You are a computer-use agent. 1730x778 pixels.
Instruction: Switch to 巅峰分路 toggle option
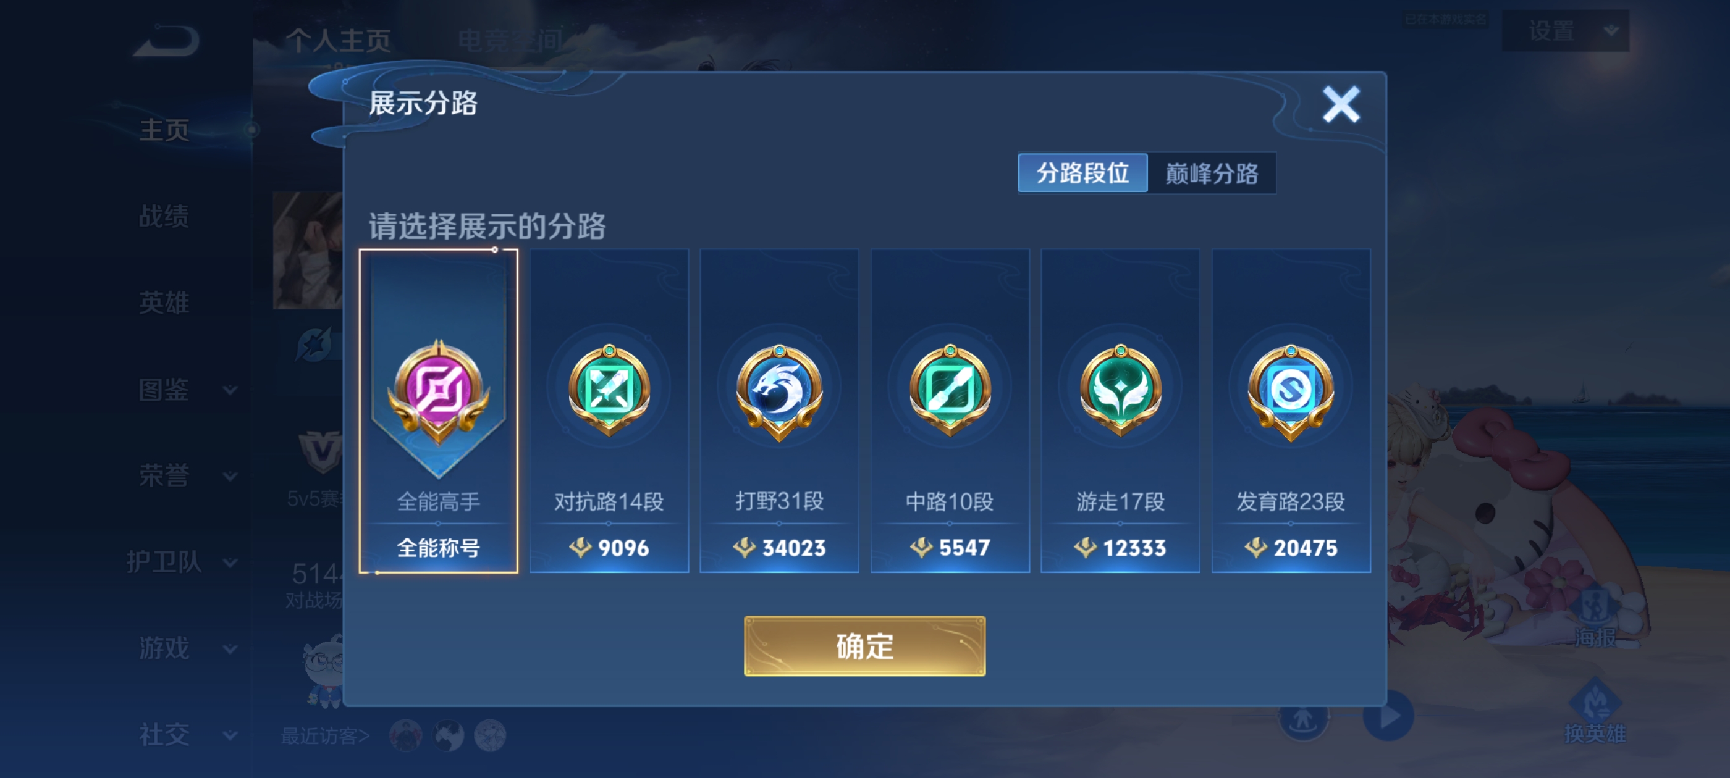1212,173
